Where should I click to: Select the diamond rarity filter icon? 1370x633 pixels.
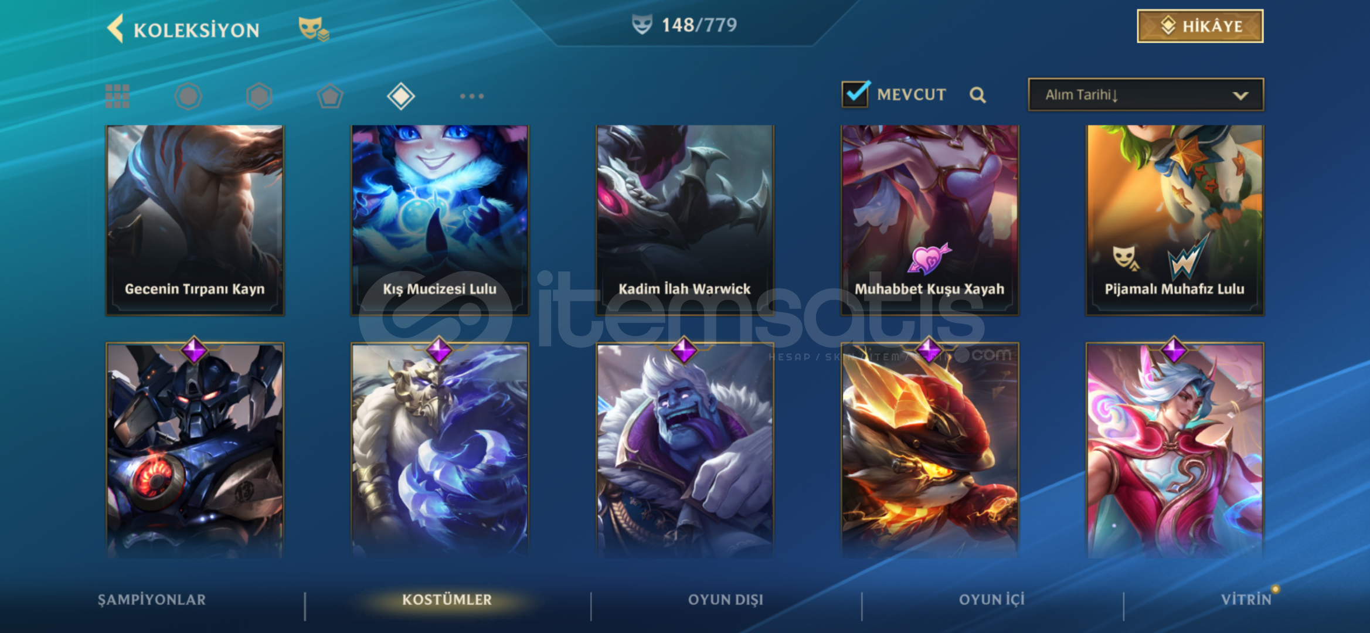click(x=401, y=96)
